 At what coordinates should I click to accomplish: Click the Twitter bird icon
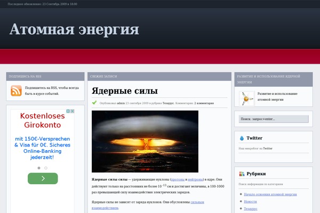click(x=242, y=138)
